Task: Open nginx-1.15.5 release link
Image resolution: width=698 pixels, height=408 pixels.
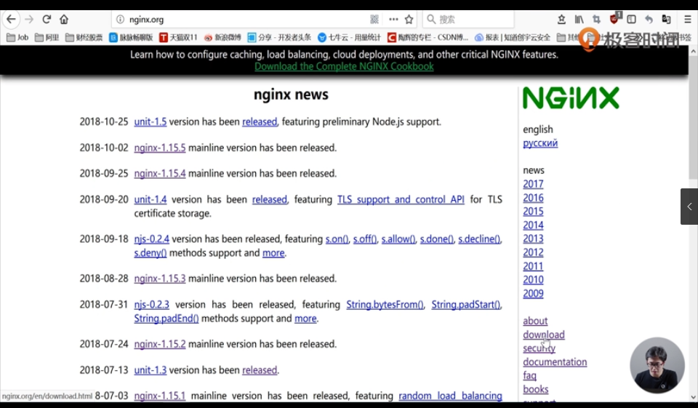Action: click(x=160, y=148)
